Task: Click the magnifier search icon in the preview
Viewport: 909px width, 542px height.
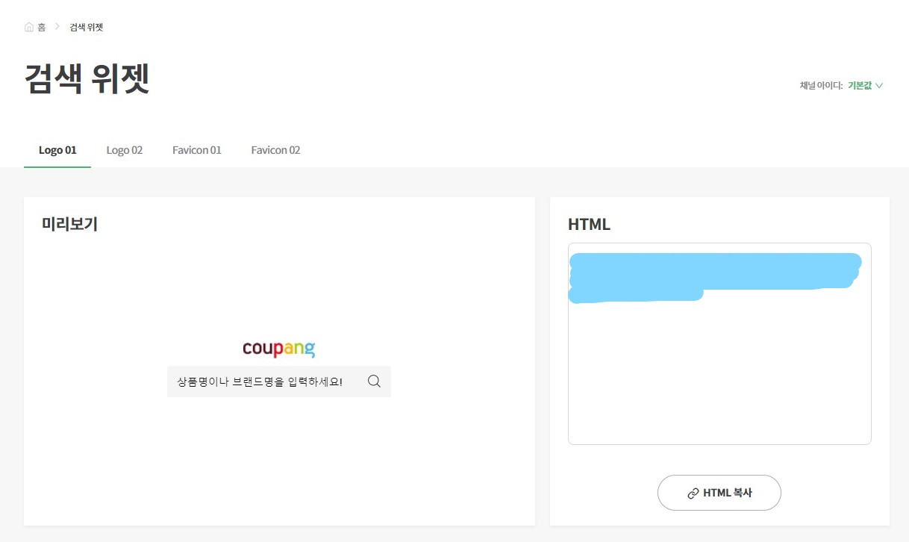Action: [x=375, y=381]
